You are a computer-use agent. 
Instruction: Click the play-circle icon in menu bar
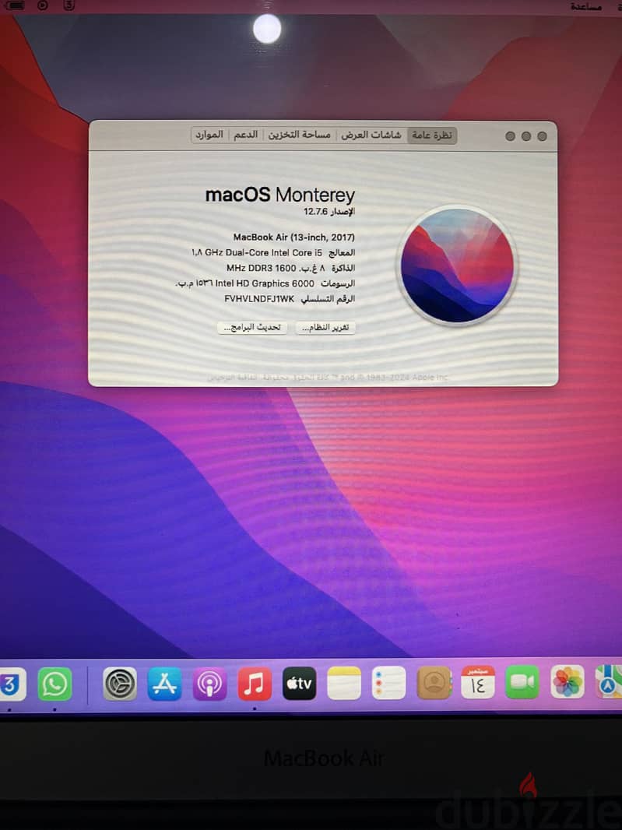pyautogui.click(x=43, y=5)
